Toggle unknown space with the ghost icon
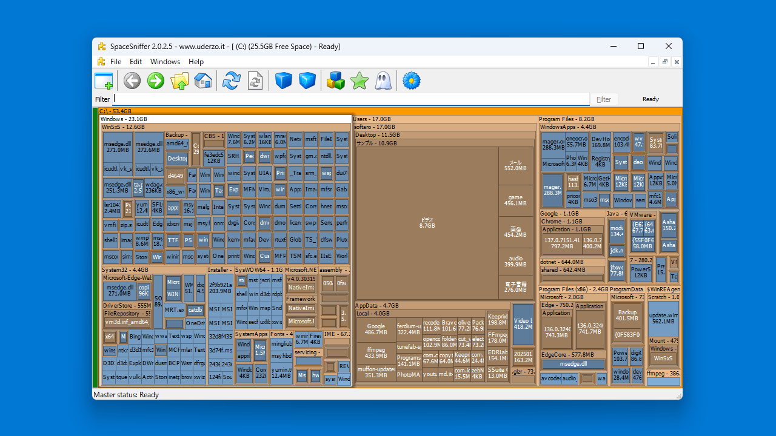This screenshot has height=436, width=776. tap(383, 81)
